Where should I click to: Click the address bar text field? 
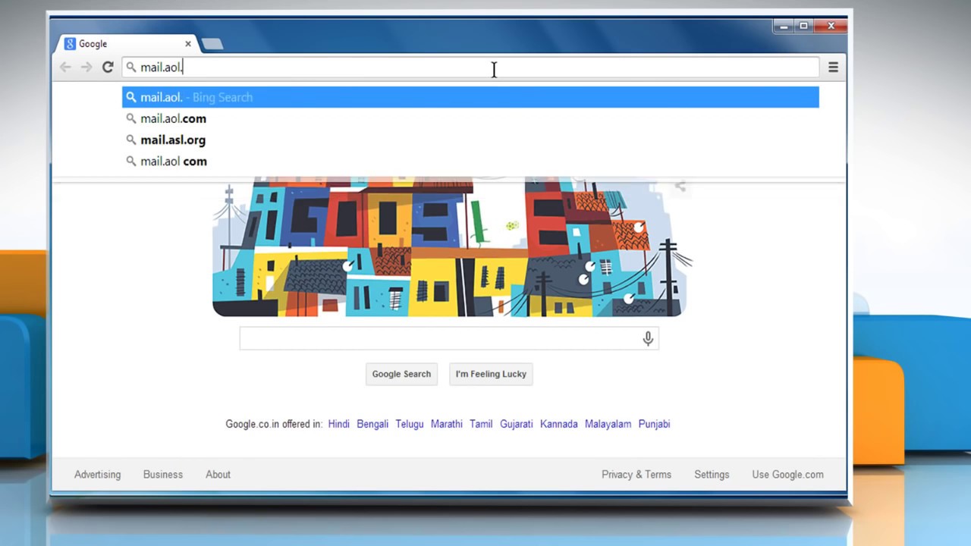(470, 67)
